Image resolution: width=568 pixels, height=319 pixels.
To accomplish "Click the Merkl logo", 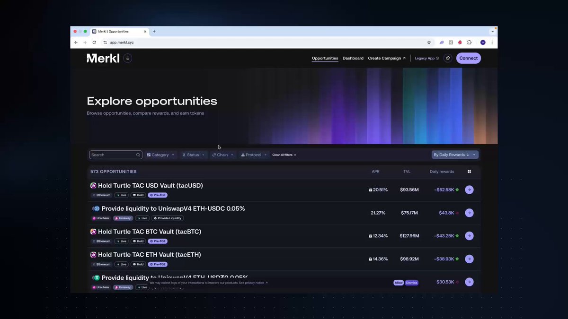I will click(103, 58).
